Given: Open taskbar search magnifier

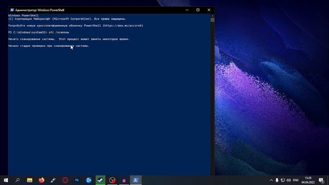Looking at the screenshot, I should 17,180.
